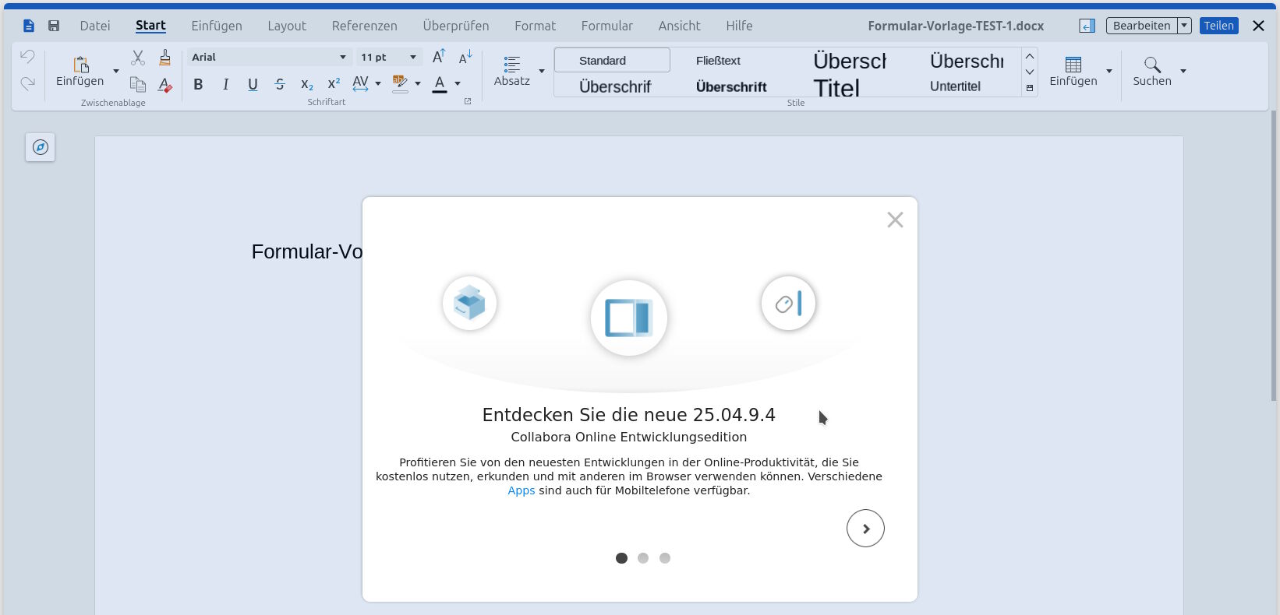This screenshot has width=1280, height=615.
Task: Toggle Bold formatting
Action: 198,84
